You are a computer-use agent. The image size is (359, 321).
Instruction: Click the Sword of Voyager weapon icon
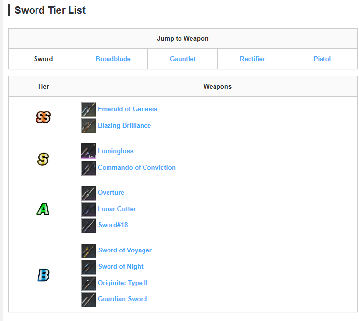click(x=89, y=251)
